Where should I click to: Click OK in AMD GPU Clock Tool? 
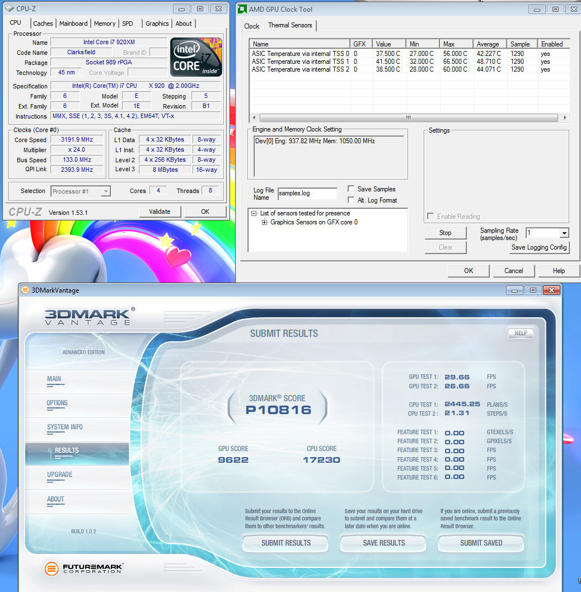coord(468,271)
